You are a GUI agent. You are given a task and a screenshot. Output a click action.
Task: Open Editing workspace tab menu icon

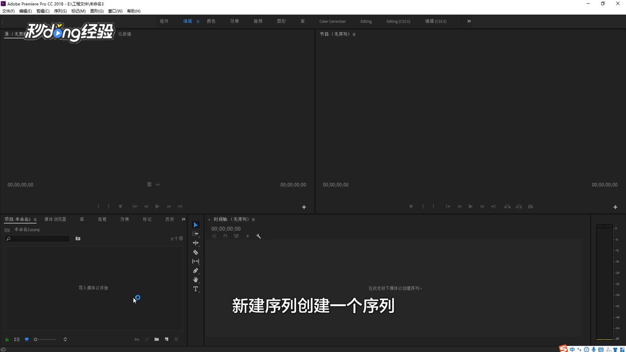click(x=198, y=22)
